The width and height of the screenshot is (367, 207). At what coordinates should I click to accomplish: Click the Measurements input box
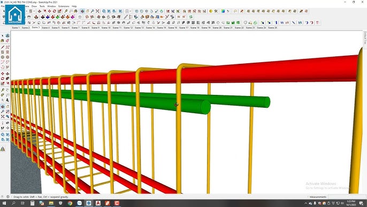pos(347,197)
